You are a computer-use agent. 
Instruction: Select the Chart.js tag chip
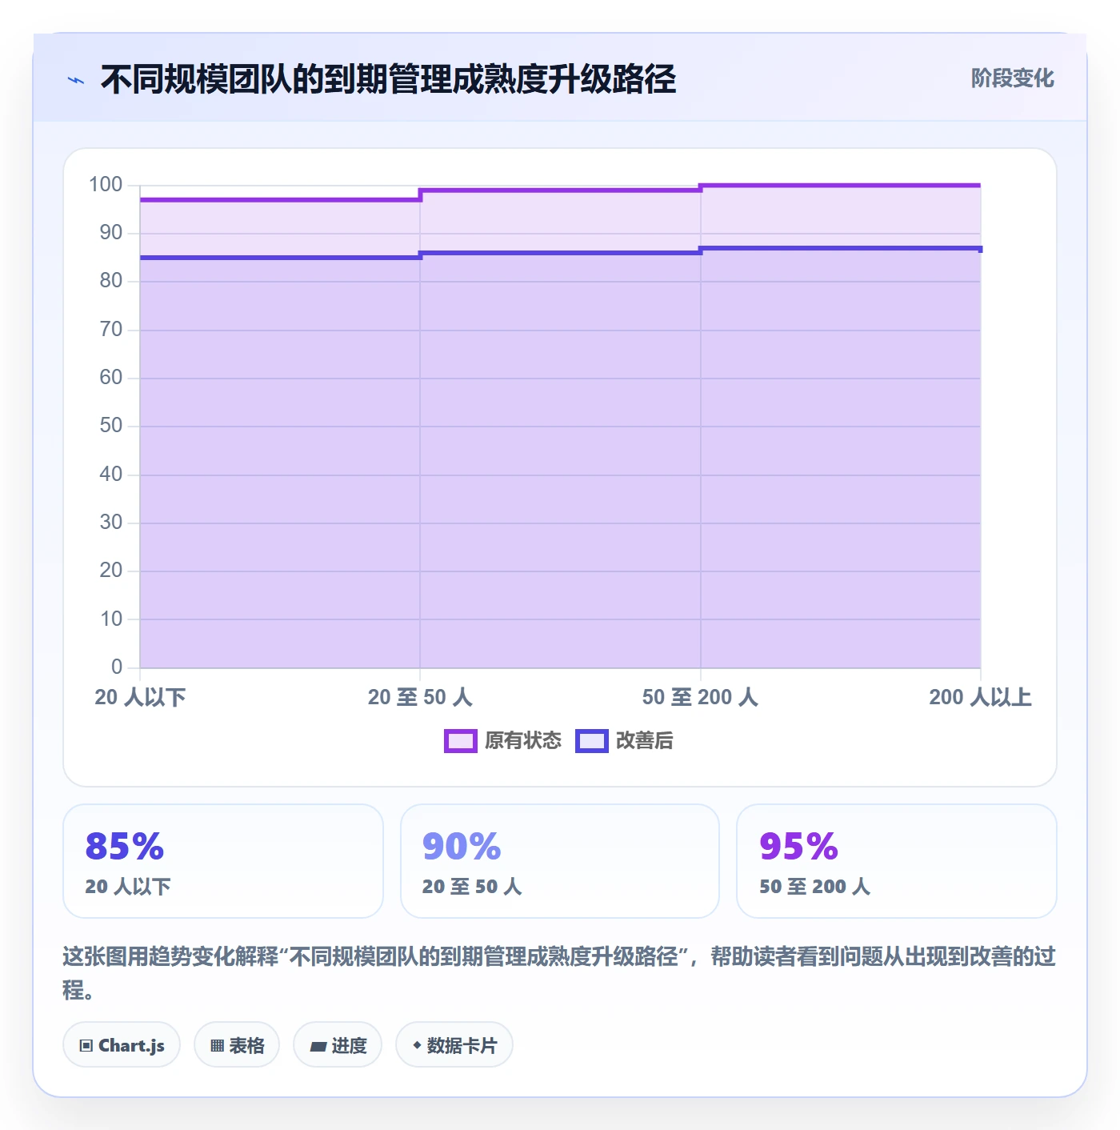click(122, 1045)
